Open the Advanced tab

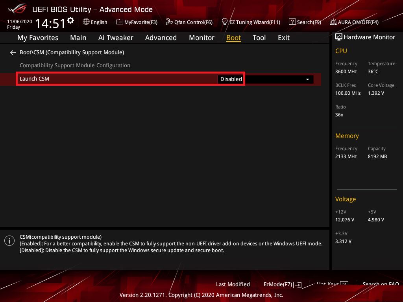(161, 38)
